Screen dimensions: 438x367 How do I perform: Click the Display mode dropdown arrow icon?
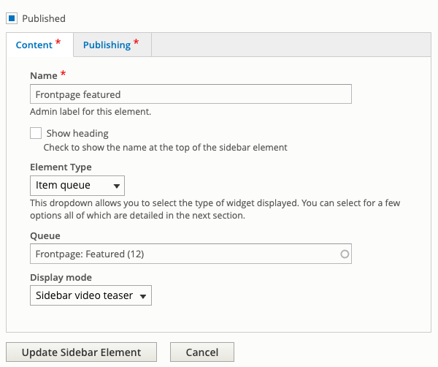(x=143, y=296)
